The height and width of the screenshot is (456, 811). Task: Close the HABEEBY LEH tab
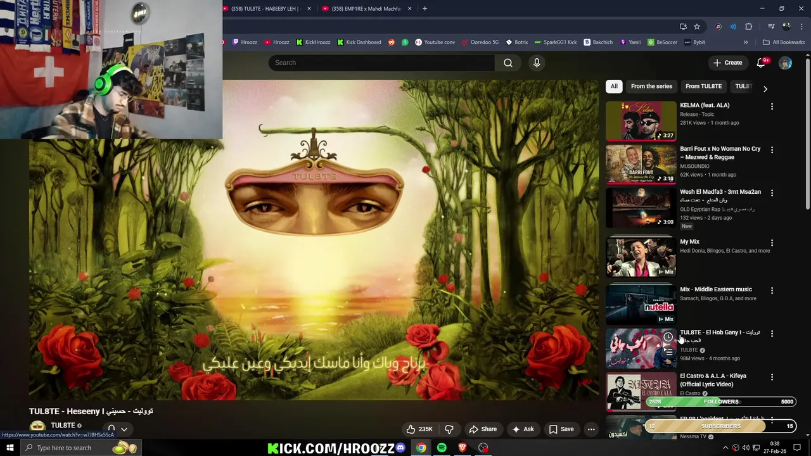[309, 8]
